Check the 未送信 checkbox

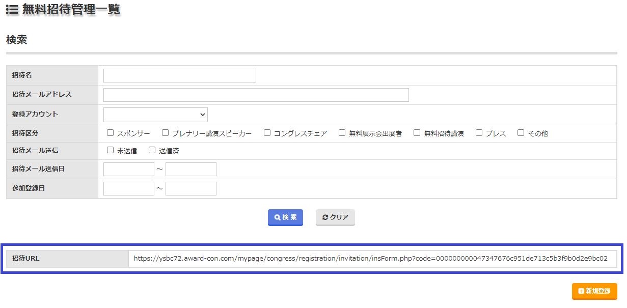pyautogui.click(x=111, y=150)
